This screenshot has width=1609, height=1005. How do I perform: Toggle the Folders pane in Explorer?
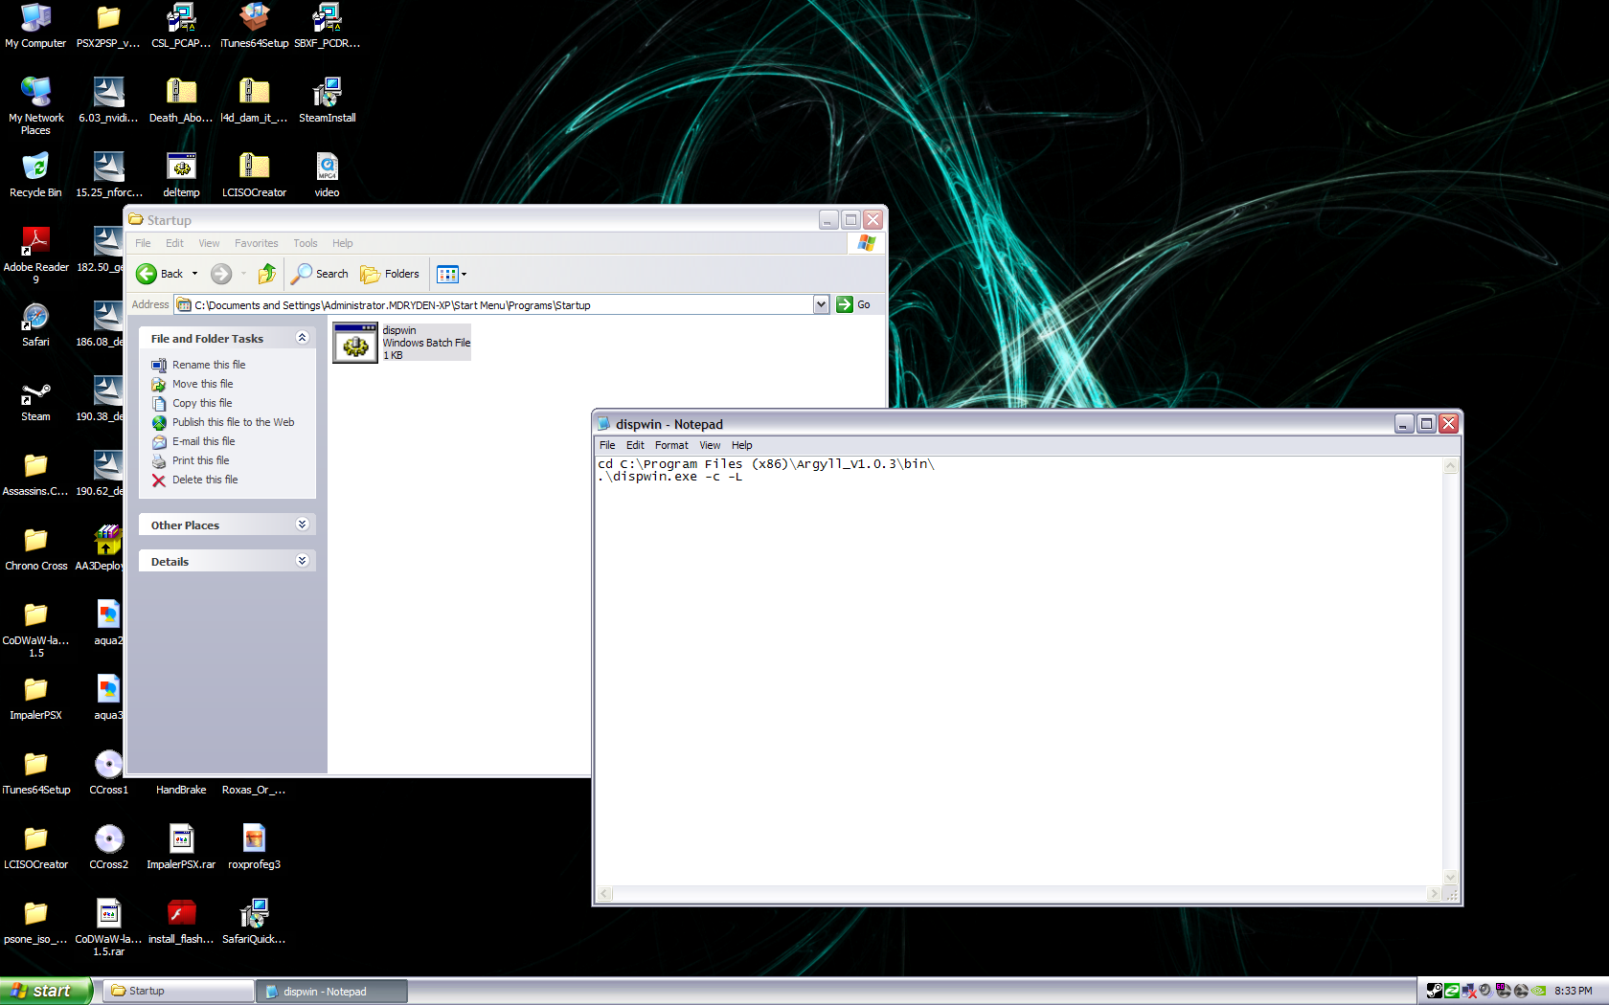tap(390, 274)
